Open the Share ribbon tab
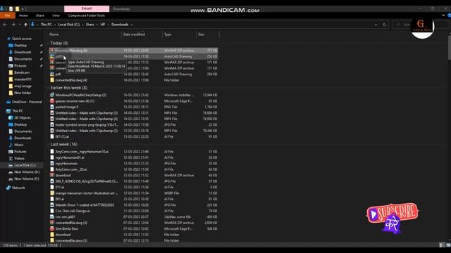 (x=40, y=15)
